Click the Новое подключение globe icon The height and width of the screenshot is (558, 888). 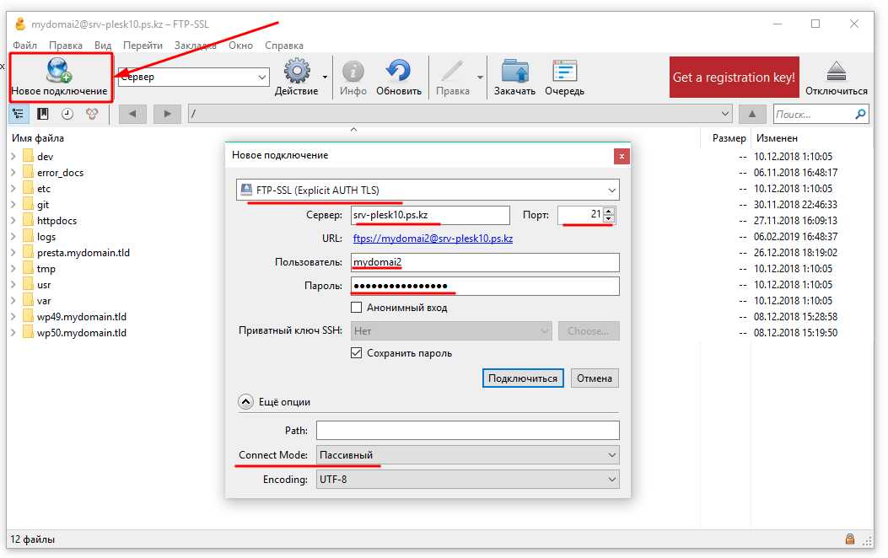pyautogui.click(x=59, y=70)
